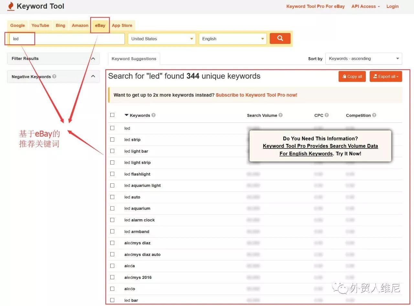Collapse the Filter Results panel
Screen dimensions: 414x306
coord(93,59)
